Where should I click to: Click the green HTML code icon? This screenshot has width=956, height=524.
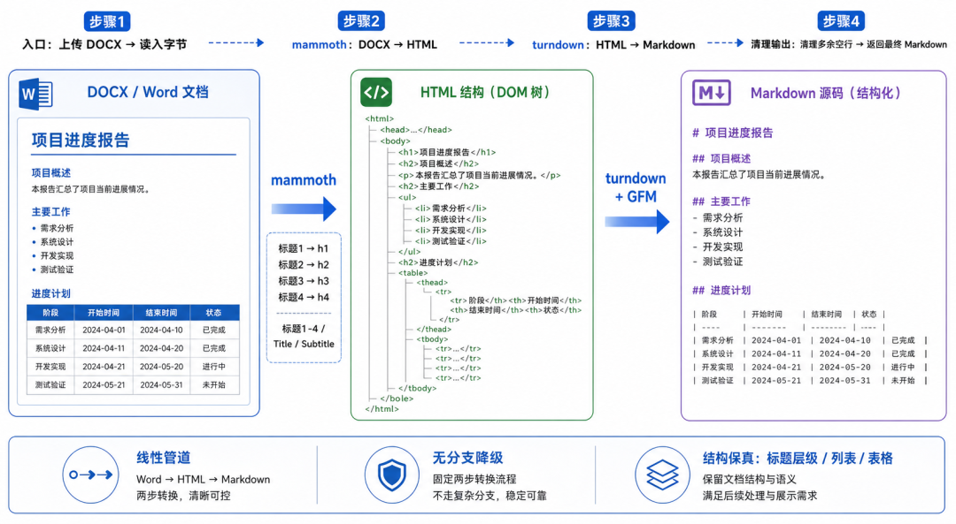pyautogui.click(x=376, y=93)
